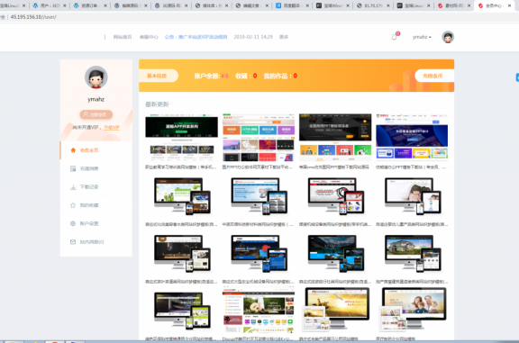Screen dimensions: 519x343
Task: Click the 注册会员 badge under ymahz
Action: coord(96,114)
